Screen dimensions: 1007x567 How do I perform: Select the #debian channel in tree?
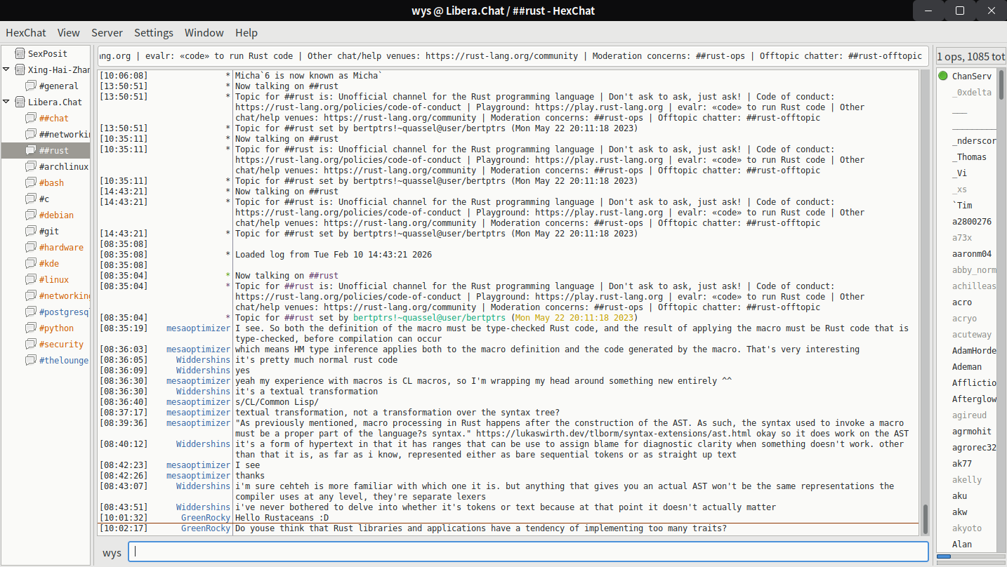coord(56,215)
